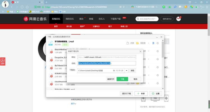Open the 下载客户端 tab
This screenshot has height=112, width=210.
(x=115, y=19)
